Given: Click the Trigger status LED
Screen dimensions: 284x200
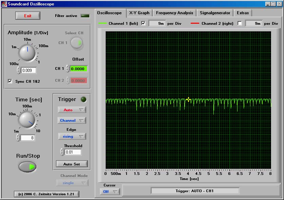Looking at the screenshot, I should click(x=83, y=99).
